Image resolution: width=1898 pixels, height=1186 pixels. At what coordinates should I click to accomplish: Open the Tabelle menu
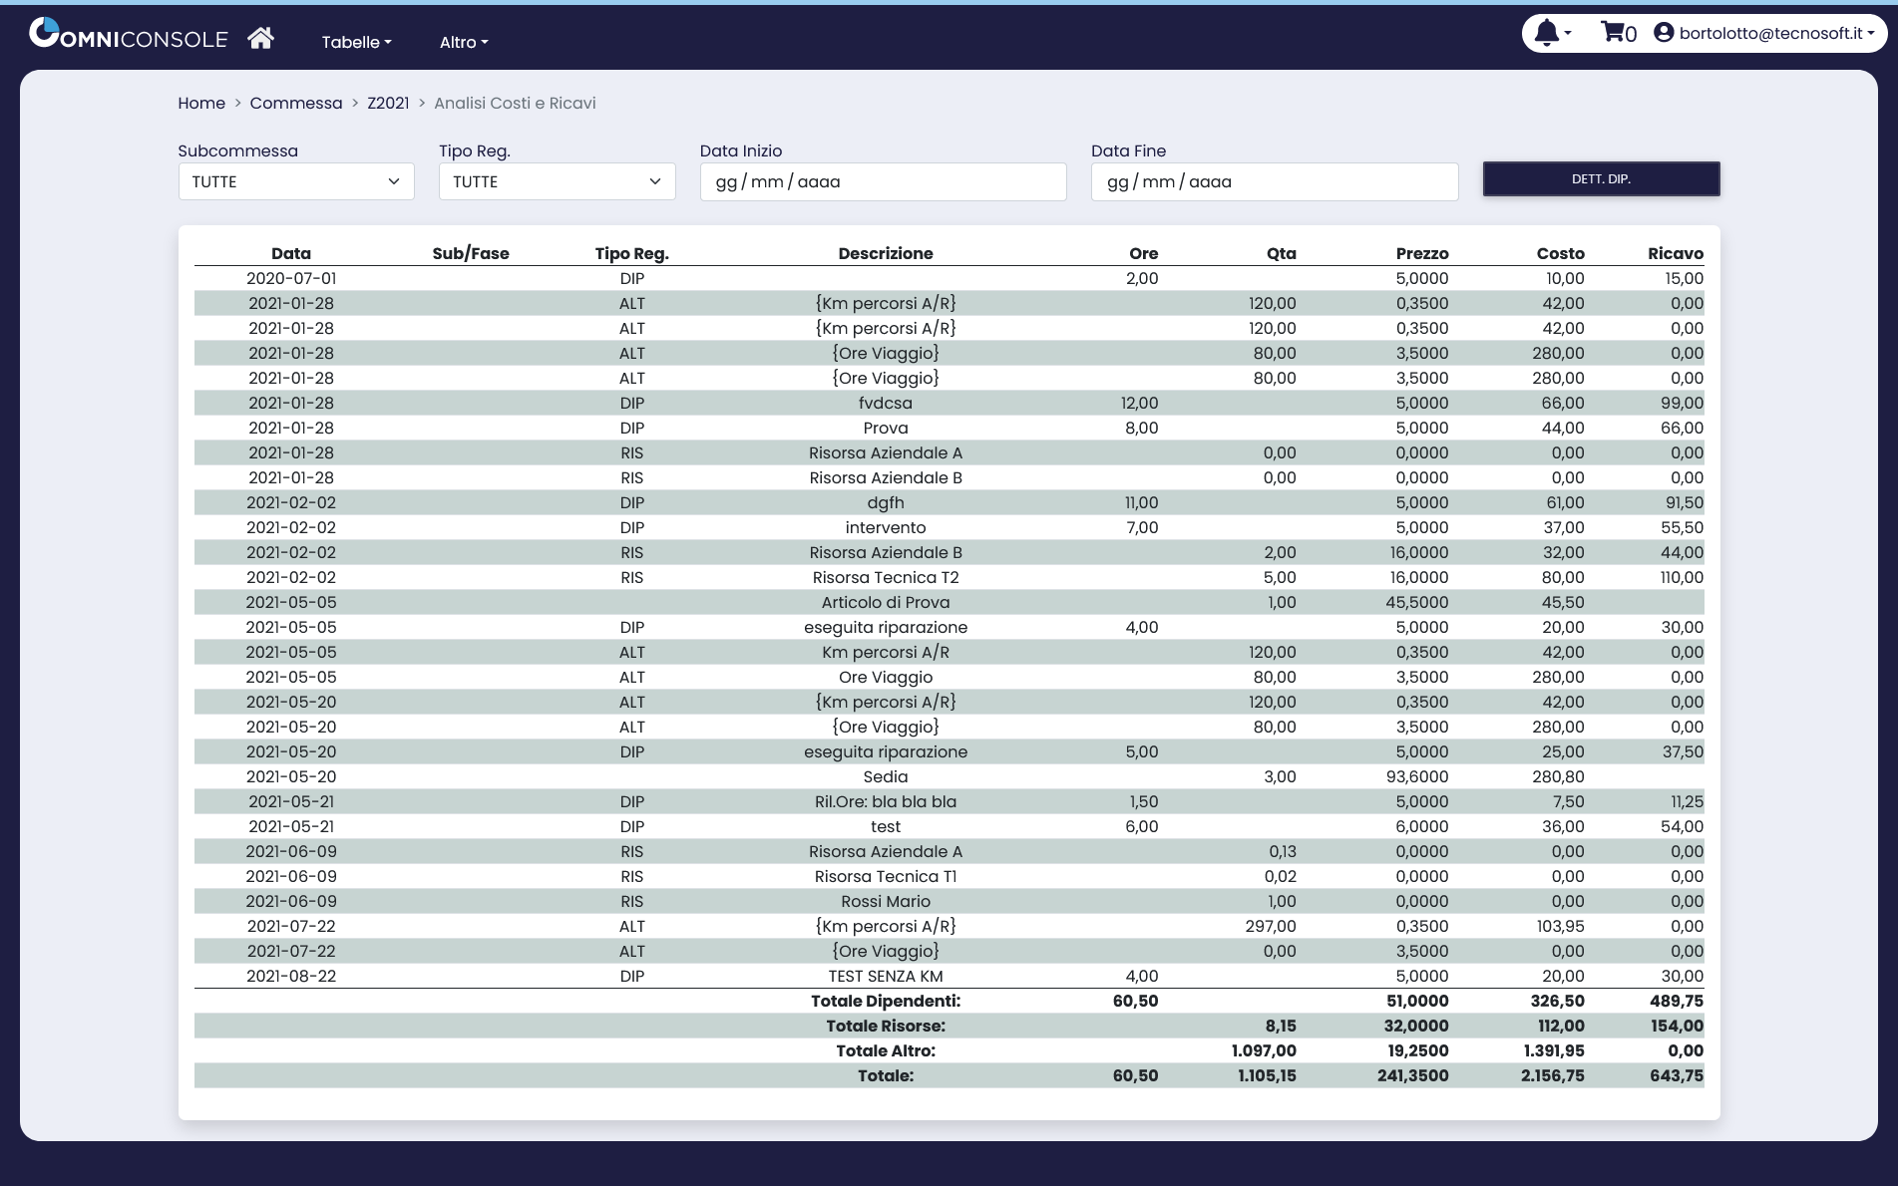pyautogui.click(x=356, y=42)
